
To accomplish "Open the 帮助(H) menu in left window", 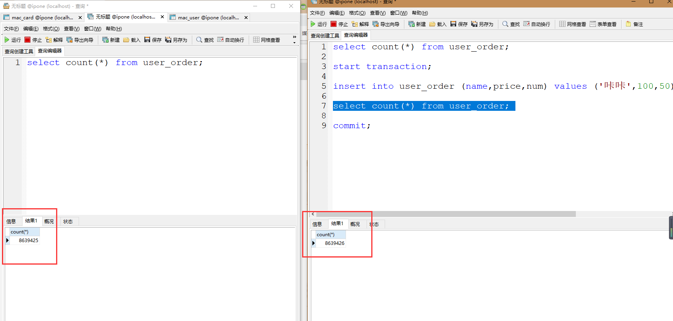I will pyautogui.click(x=114, y=29).
